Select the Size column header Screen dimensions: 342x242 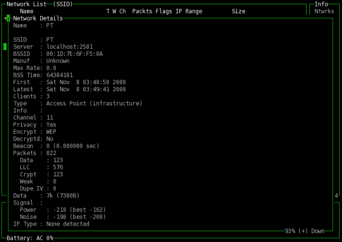pos(238,11)
